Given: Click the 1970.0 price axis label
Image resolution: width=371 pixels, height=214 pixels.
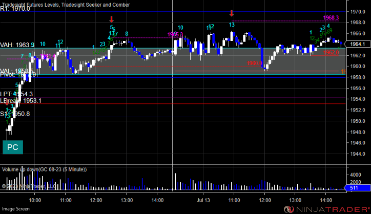Looking at the screenshot, I should [x=359, y=12].
